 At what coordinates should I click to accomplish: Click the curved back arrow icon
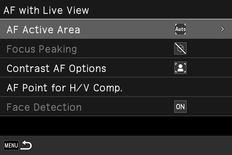(26, 145)
